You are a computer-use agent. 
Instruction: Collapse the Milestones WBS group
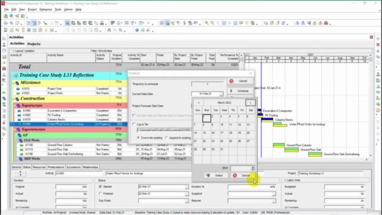point(14,83)
